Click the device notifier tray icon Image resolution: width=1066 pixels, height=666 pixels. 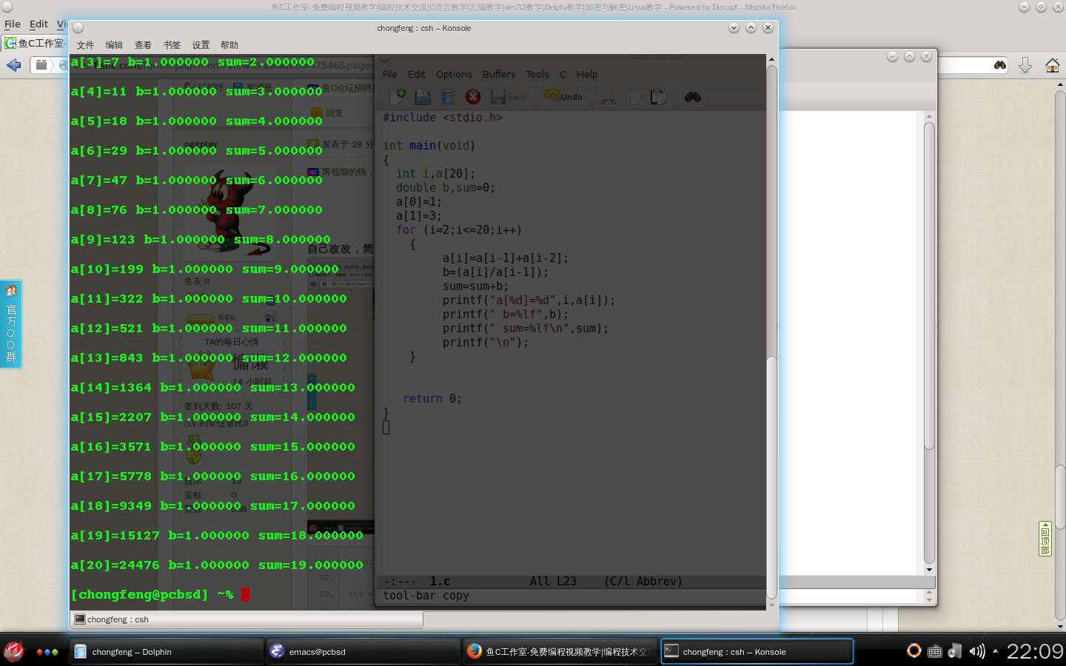[955, 650]
